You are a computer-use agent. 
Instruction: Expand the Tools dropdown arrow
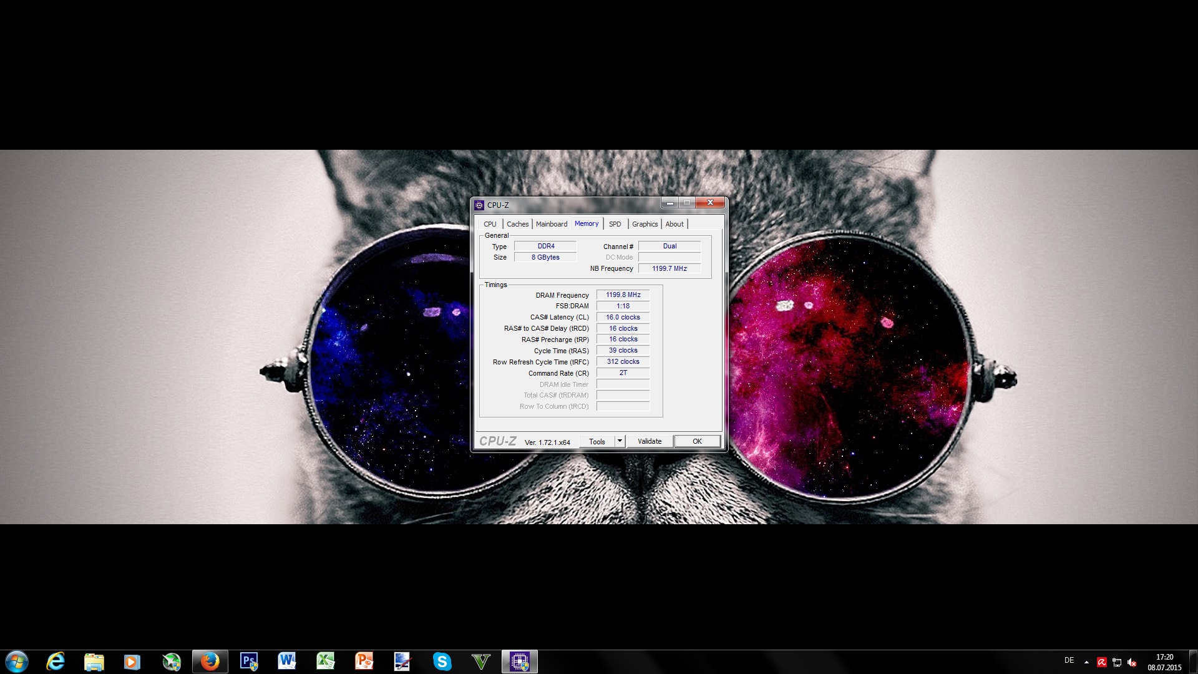[x=620, y=441]
